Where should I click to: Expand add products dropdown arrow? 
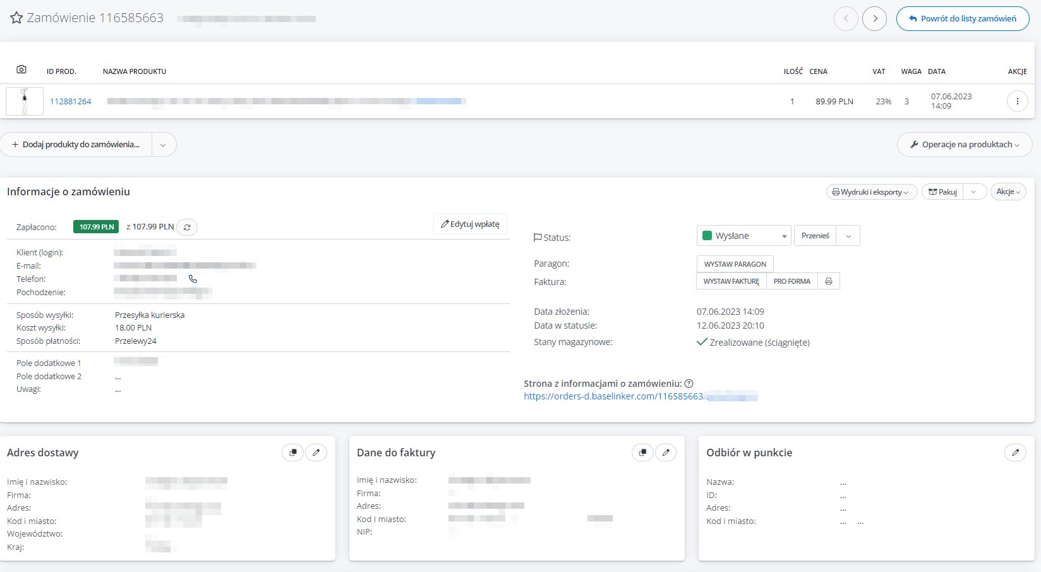click(x=163, y=145)
